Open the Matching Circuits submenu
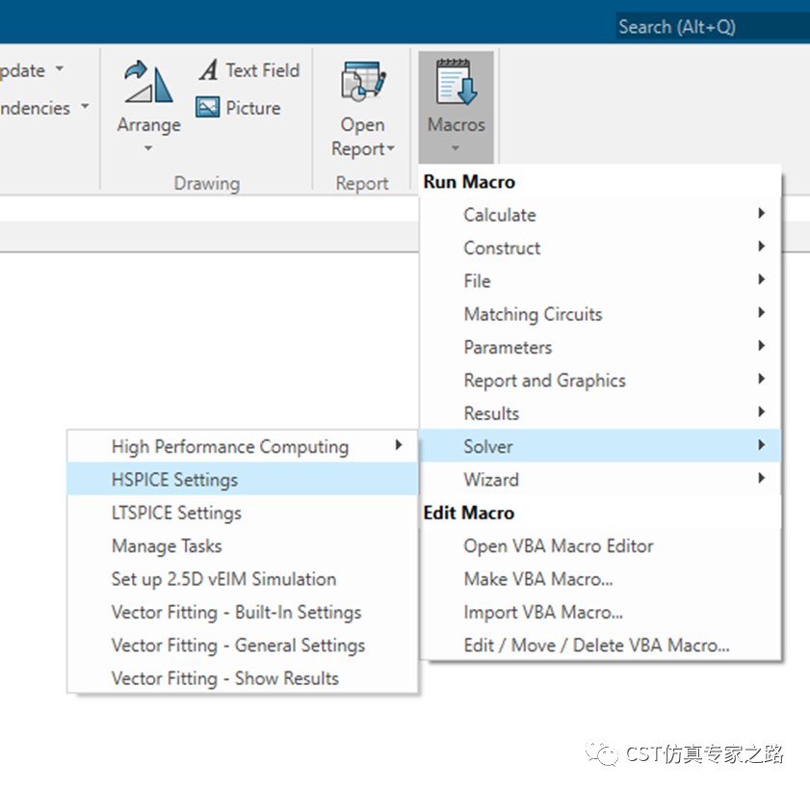Screen dimensions: 810x790 click(x=600, y=314)
